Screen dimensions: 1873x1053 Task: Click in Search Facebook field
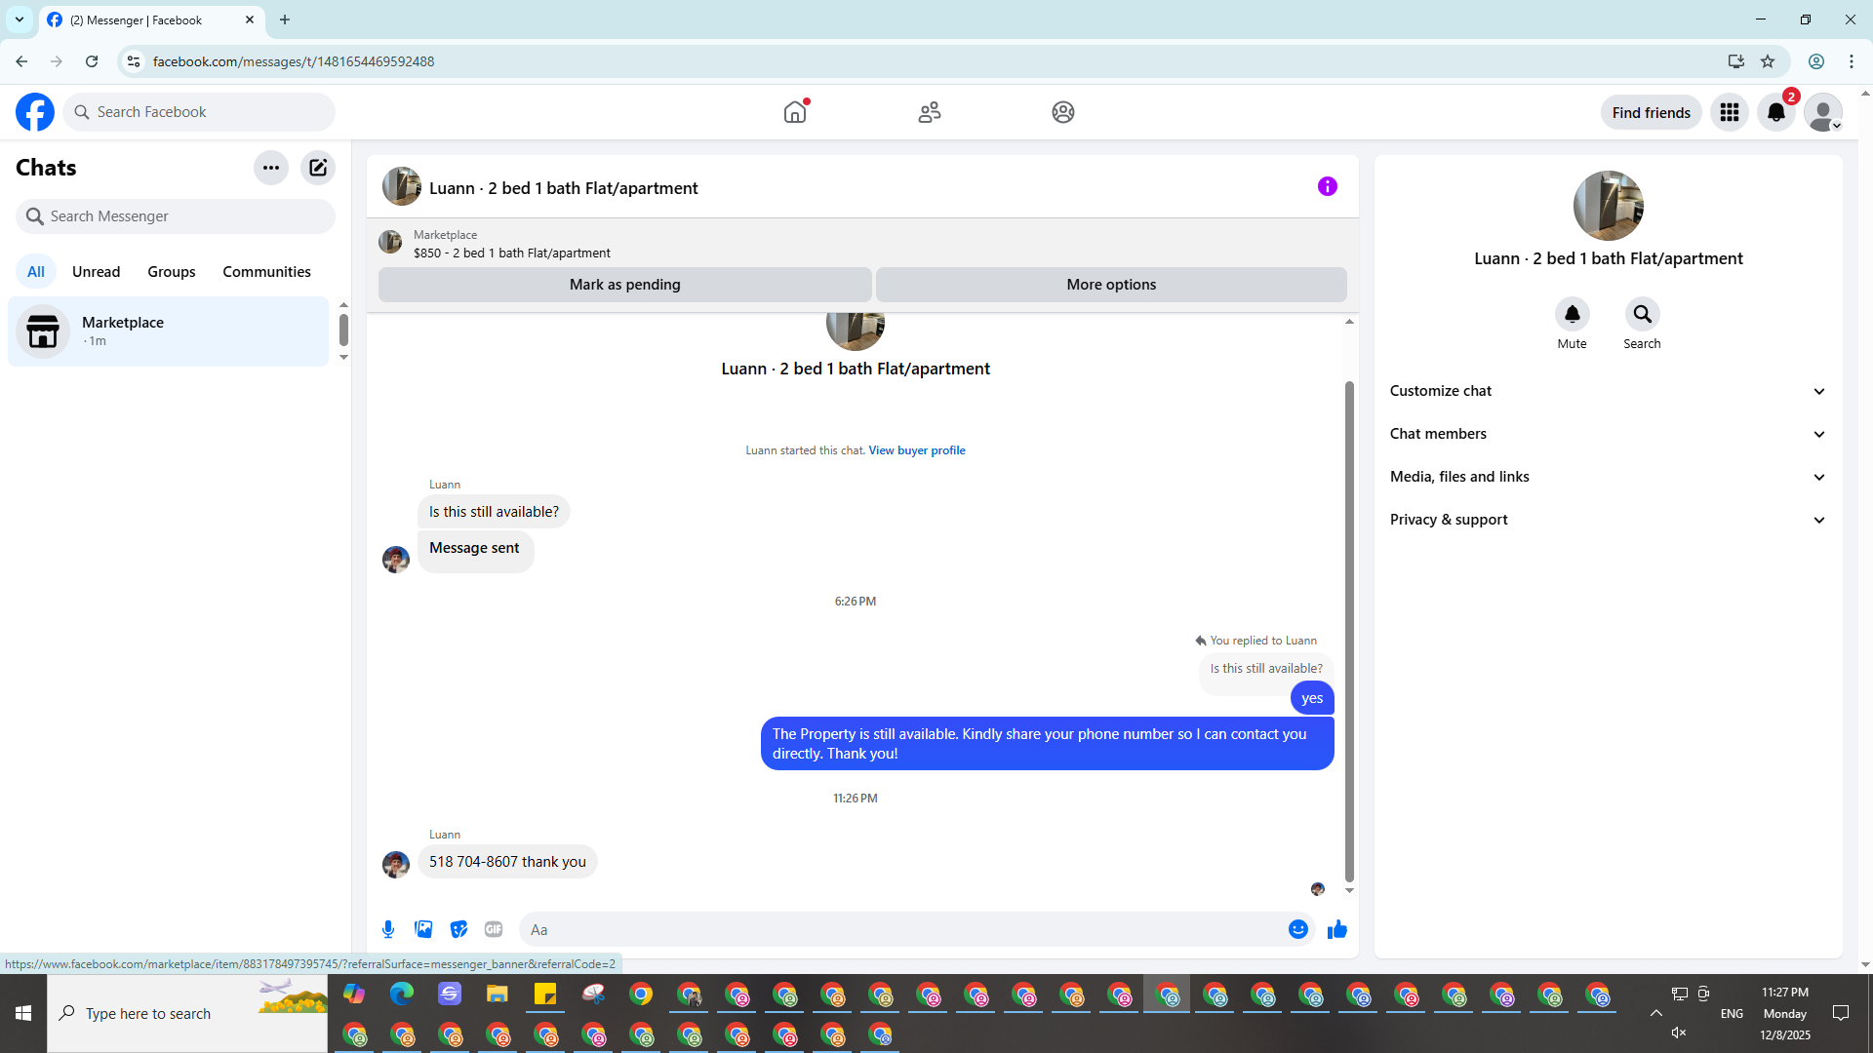coord(199,112)
